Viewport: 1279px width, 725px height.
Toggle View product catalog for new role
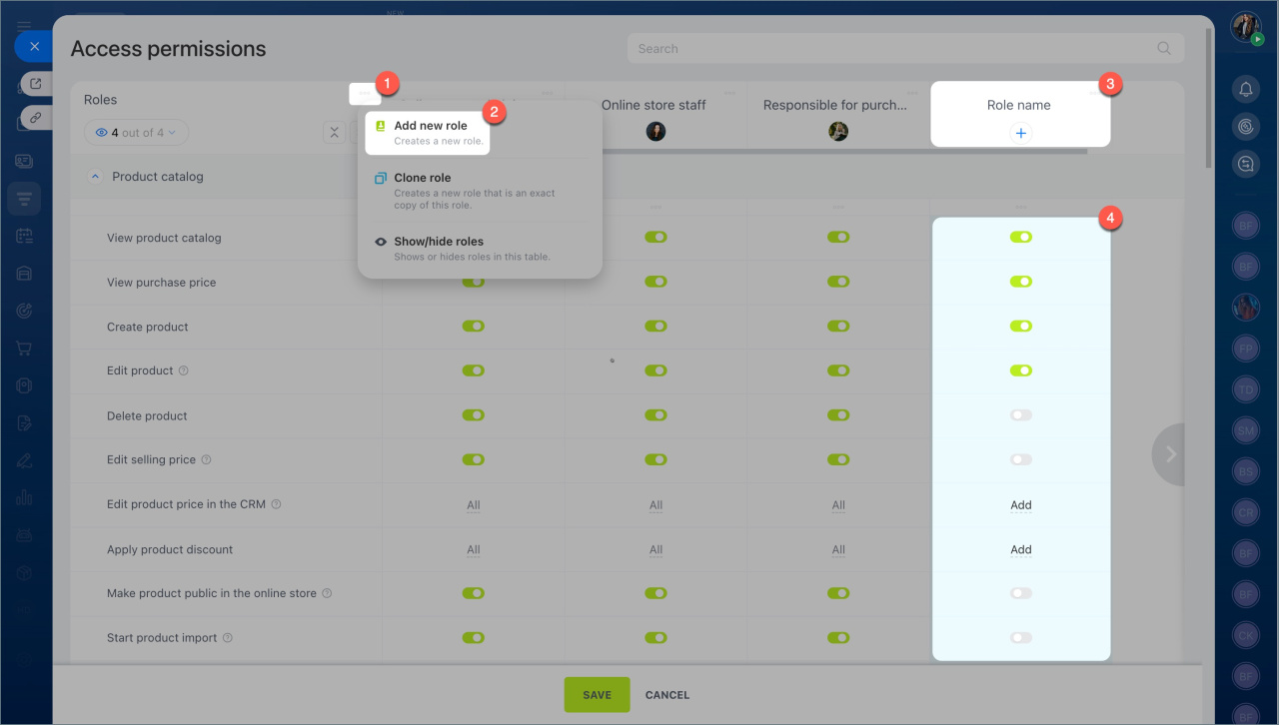[x=1020, y=238]
